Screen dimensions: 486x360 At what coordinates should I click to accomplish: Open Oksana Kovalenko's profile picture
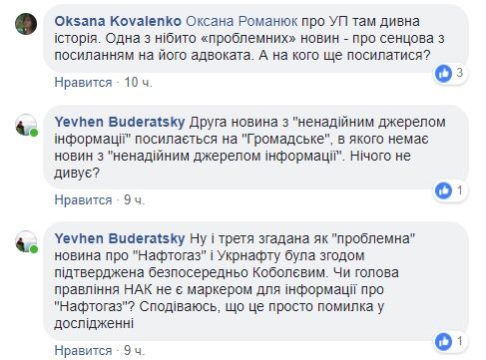click(x=26, y=24)
